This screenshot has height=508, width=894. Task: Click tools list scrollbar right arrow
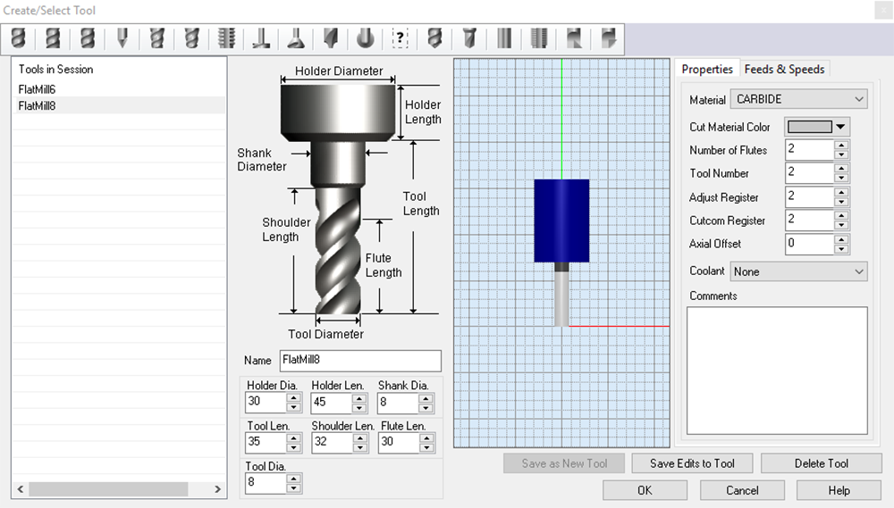(x=217, y=489)
